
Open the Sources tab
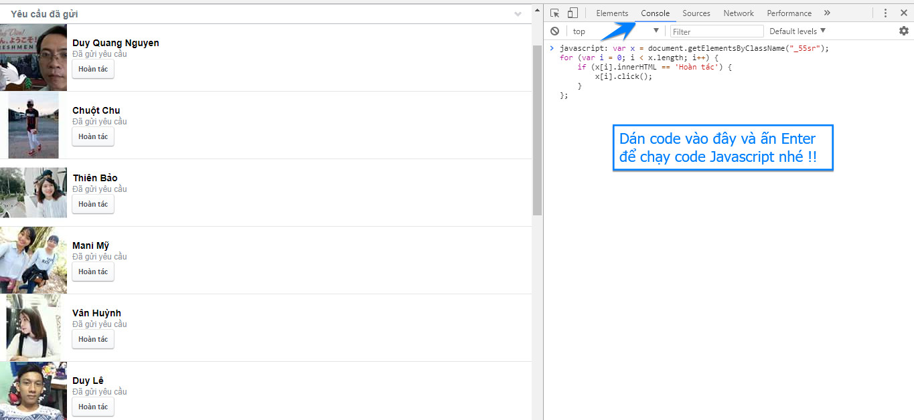pos(696,13)
